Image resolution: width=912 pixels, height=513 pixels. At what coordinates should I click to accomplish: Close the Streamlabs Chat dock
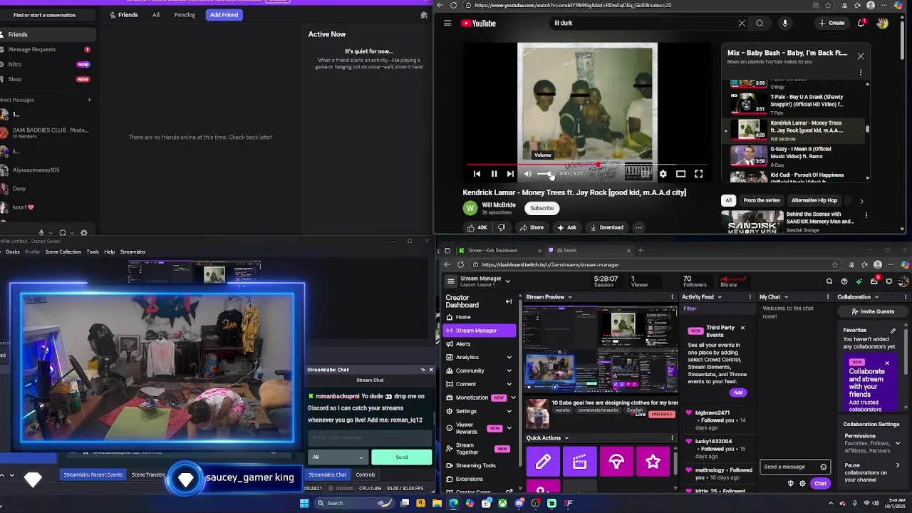point(431,370)
